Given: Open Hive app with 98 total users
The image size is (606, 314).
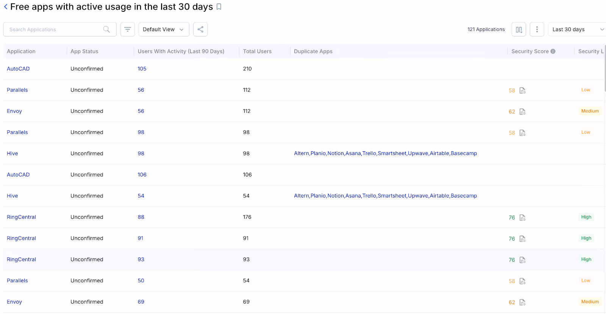Looking at the screenshot, I should click(12, 154).
